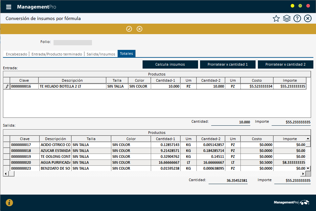Click the Calcula insumos button
The height and width of the screenshot is (211, 316).
point(170,64)
